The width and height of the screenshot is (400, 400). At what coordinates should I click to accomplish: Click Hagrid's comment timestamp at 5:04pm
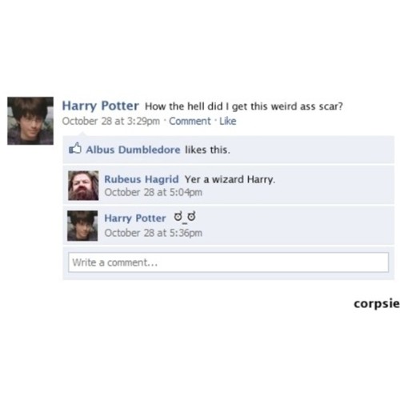[154, 192]
